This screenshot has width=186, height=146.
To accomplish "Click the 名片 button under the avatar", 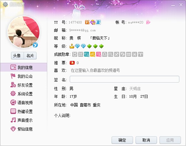I will pyautogui.click(x=30, y=56).
